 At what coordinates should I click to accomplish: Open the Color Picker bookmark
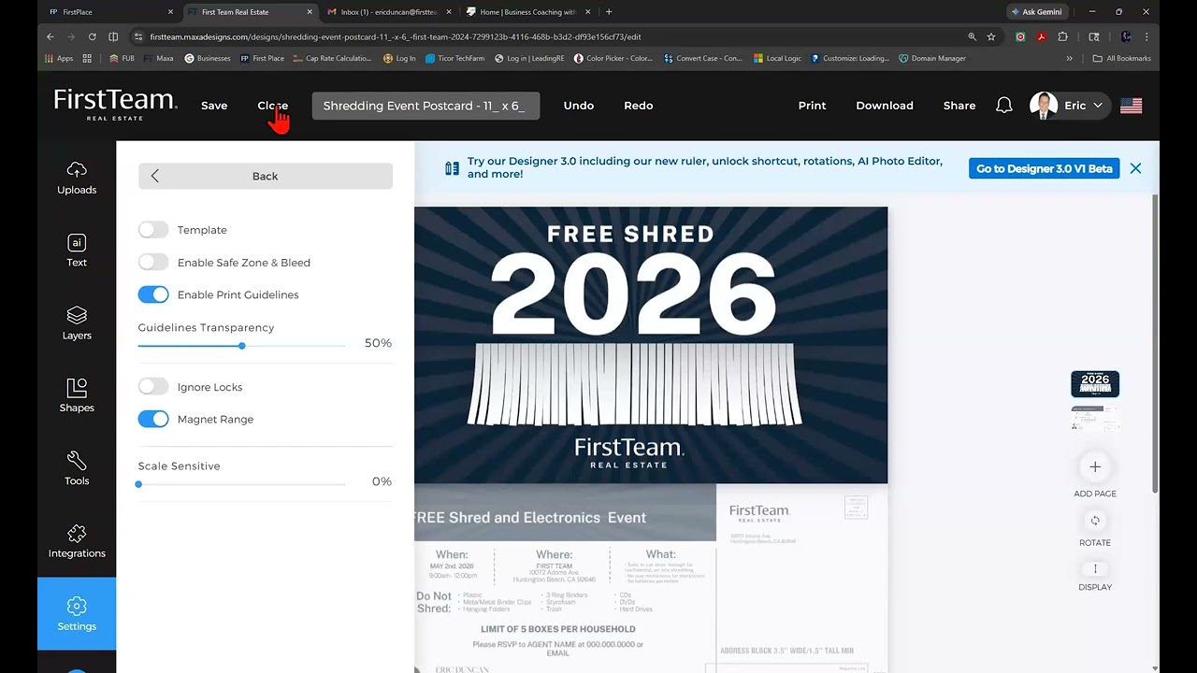click(613, 58)
